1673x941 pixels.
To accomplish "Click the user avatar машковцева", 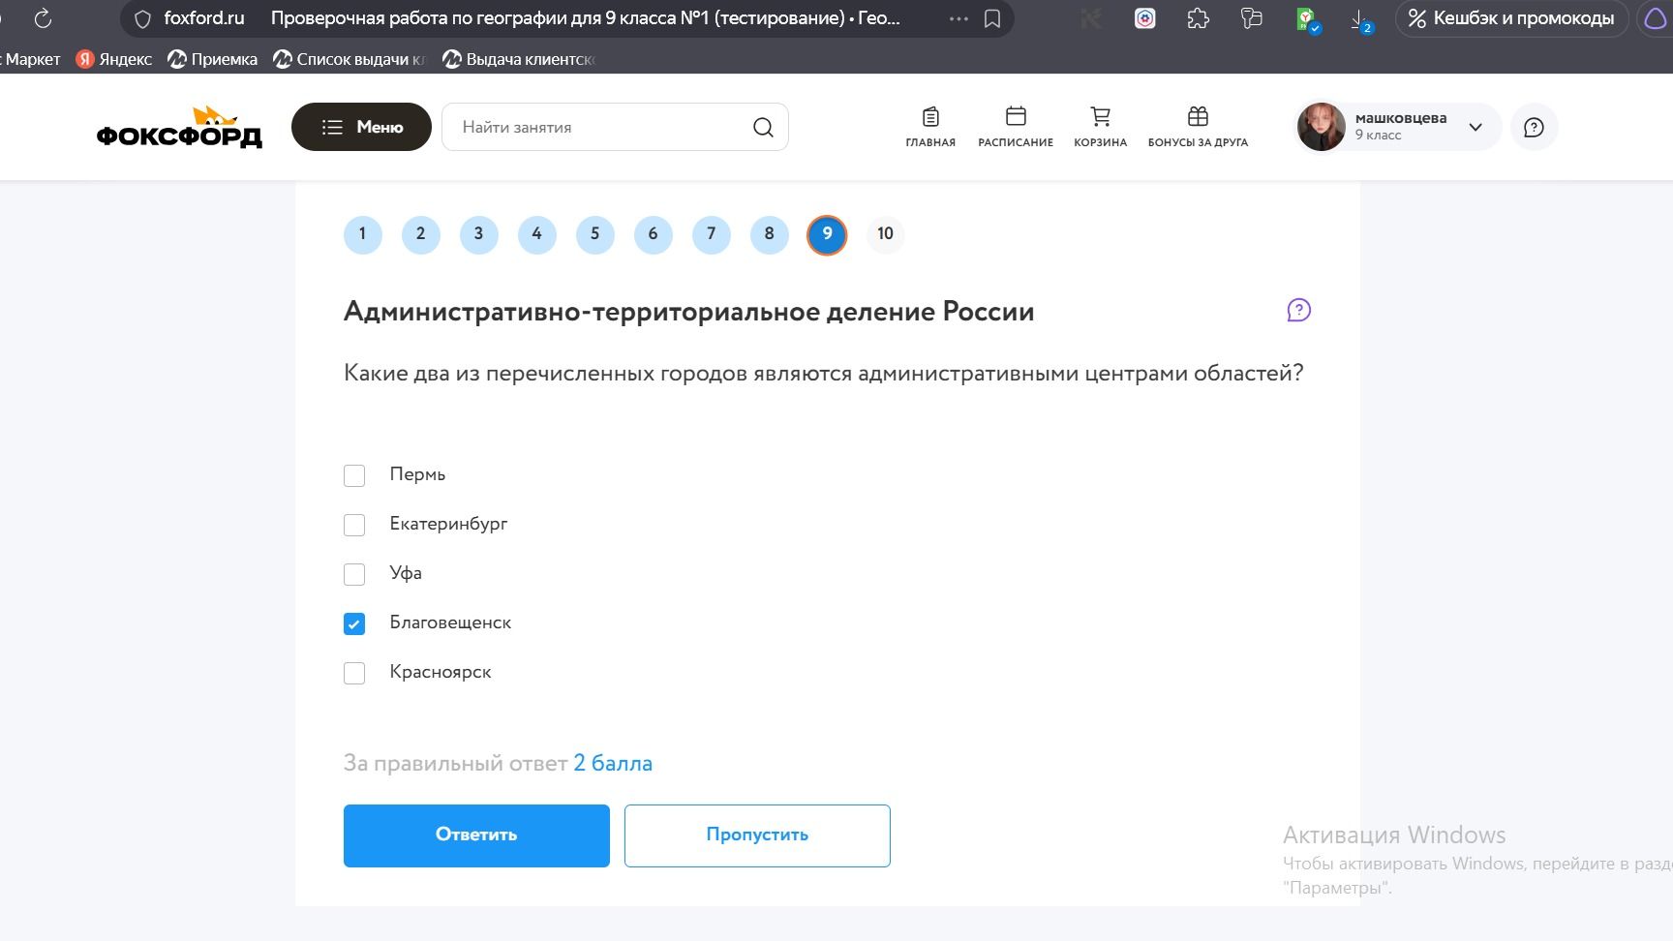I will coord(1322,127).
